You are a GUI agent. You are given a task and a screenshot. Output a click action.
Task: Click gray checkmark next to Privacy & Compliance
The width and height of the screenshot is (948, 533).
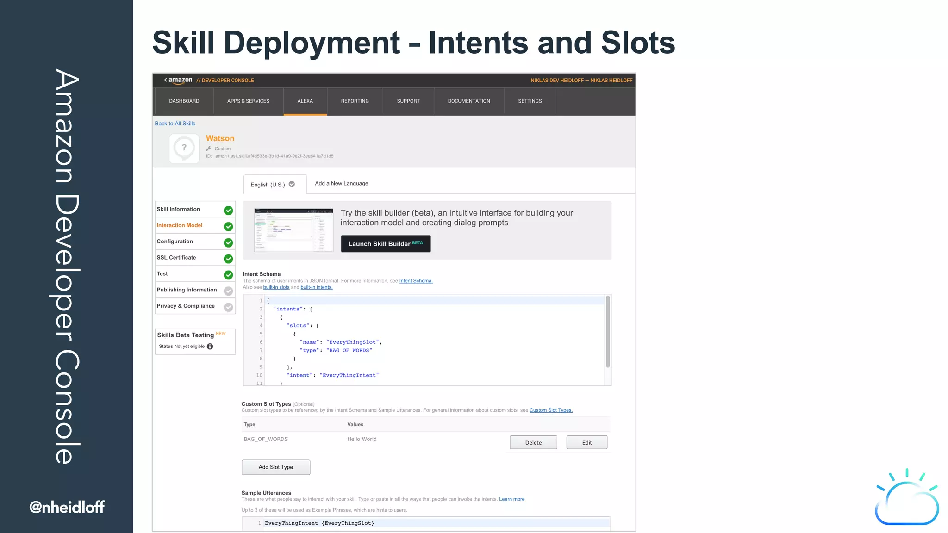click(x=228, y=307)
